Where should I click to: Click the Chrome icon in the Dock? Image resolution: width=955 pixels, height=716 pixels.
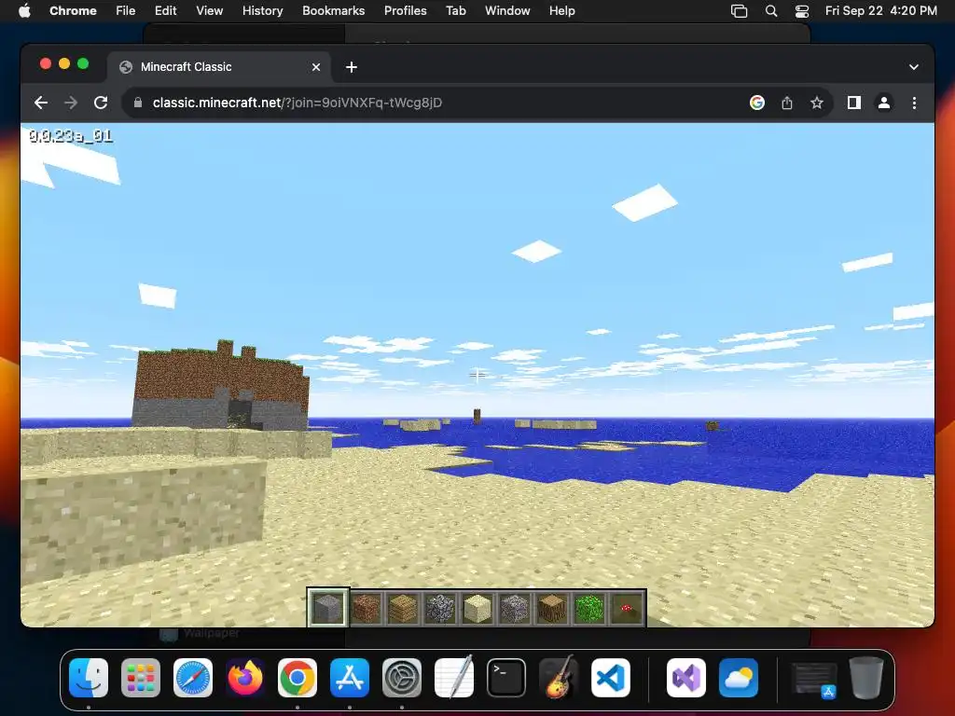tap(298, 678)
